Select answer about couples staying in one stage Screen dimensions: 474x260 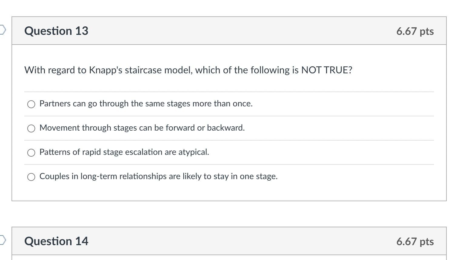(31, 177)
